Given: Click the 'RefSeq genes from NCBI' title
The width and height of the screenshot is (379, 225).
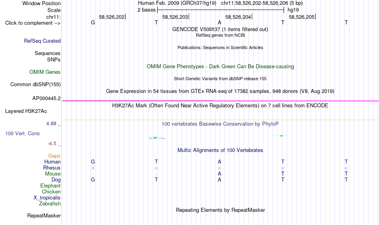Looking at the screenshot, I should (220, 35).
